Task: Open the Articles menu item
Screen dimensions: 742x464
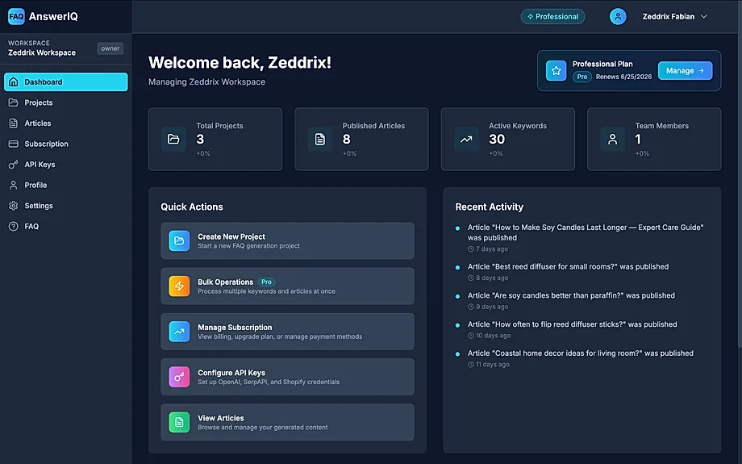Action: pos(66,123)
